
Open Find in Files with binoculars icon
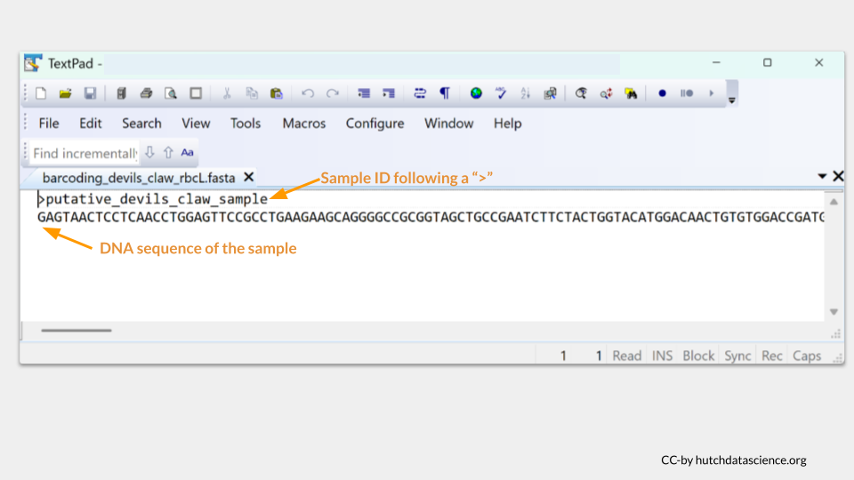pyautogui.click(x=632, y=93)
